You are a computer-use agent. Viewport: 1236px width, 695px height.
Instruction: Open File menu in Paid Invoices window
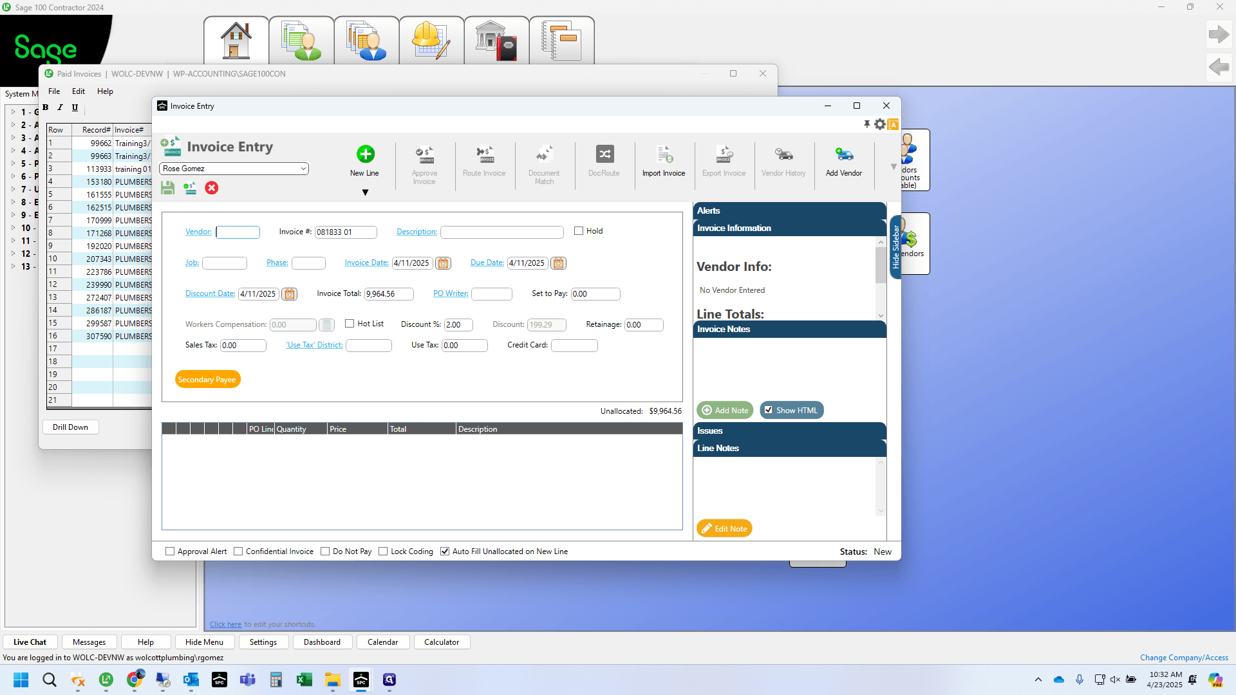[54, 91]
